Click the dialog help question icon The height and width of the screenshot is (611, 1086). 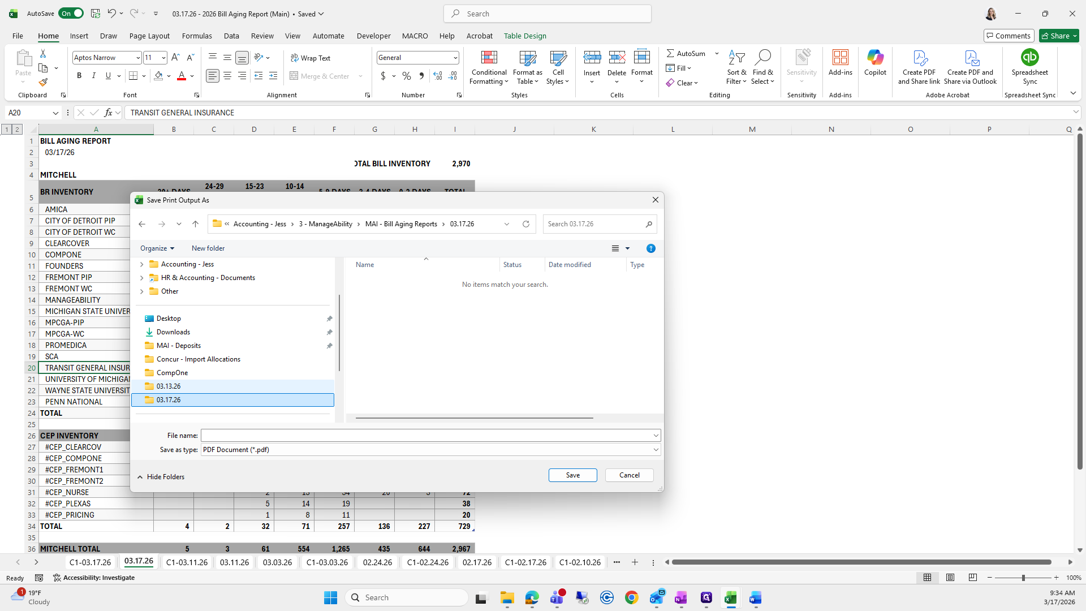(651, 248)
